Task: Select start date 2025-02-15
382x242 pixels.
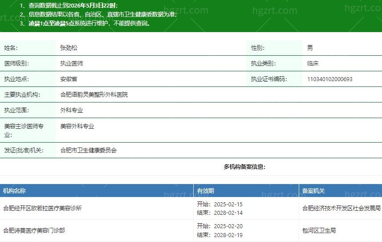Action: (228, 204)
